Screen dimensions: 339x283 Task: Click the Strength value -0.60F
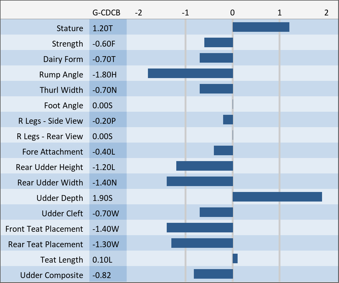click(104, 44)
